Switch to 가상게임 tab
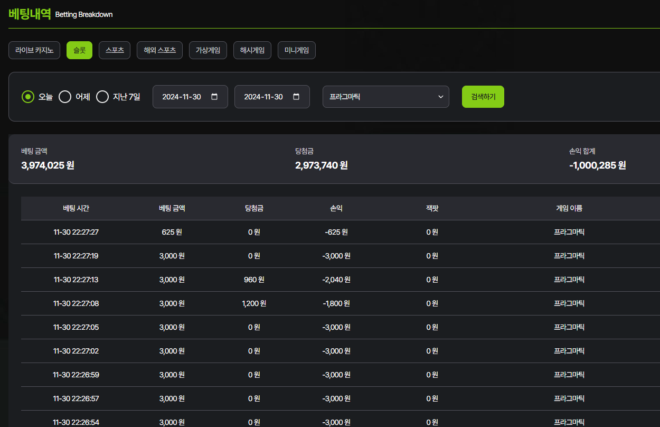The height and width of the screenshot is (427, 660). click(208, 50)
